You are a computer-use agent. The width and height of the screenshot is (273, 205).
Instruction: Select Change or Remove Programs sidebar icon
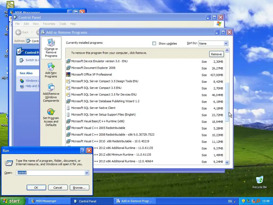(x=51, y=48)
